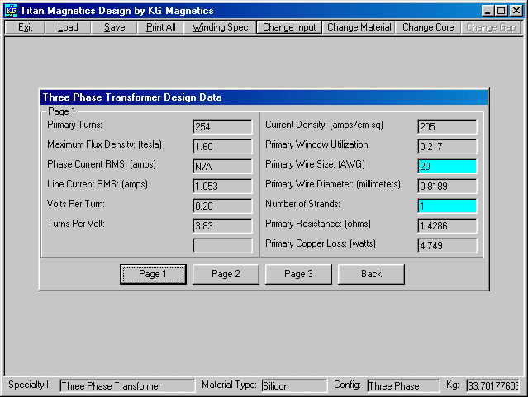This screenshot has width=528, height=397.
Task: Show Page 1 of design data
Action: coord(153,274)
